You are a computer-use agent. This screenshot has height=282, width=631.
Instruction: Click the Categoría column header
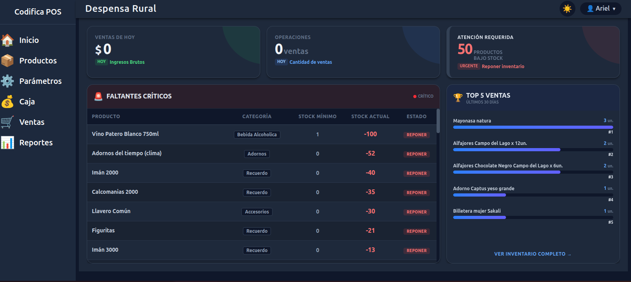click(257, 117)
